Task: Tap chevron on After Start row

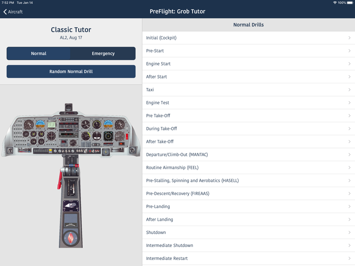Action: click(349, 77)
